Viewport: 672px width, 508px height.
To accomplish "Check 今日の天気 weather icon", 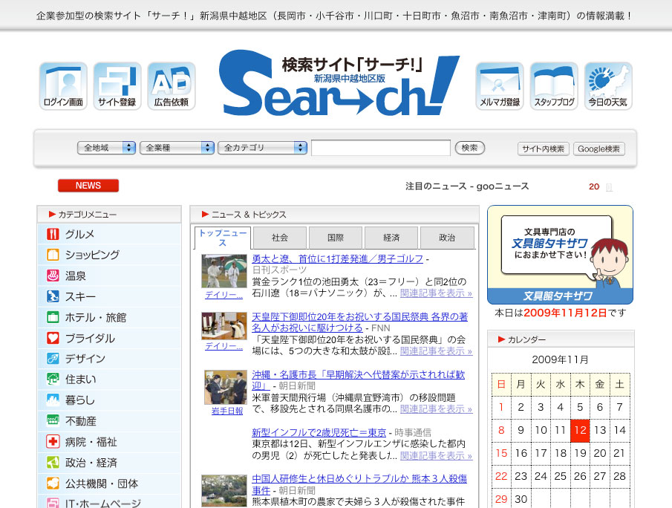I will pos(608,86).
